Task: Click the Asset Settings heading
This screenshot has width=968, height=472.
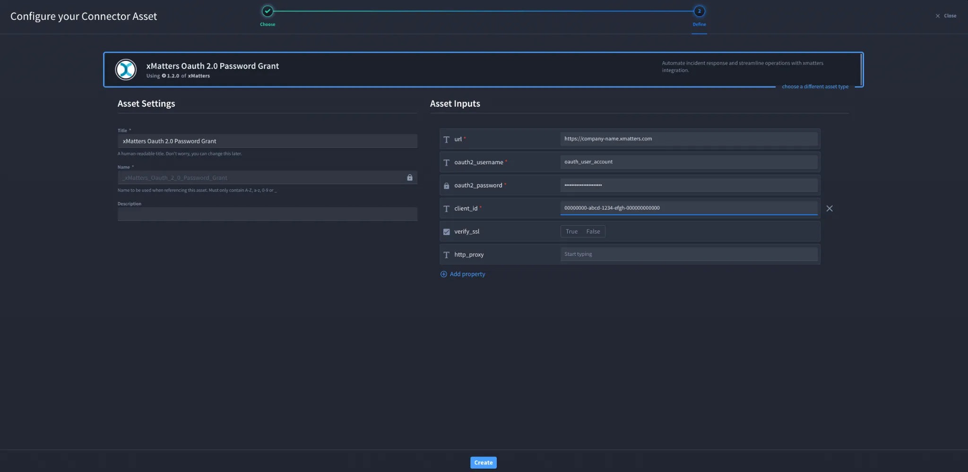Action: [146, 104]
